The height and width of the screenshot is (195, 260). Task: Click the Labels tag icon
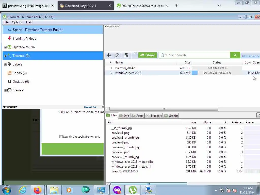(9, 64)
